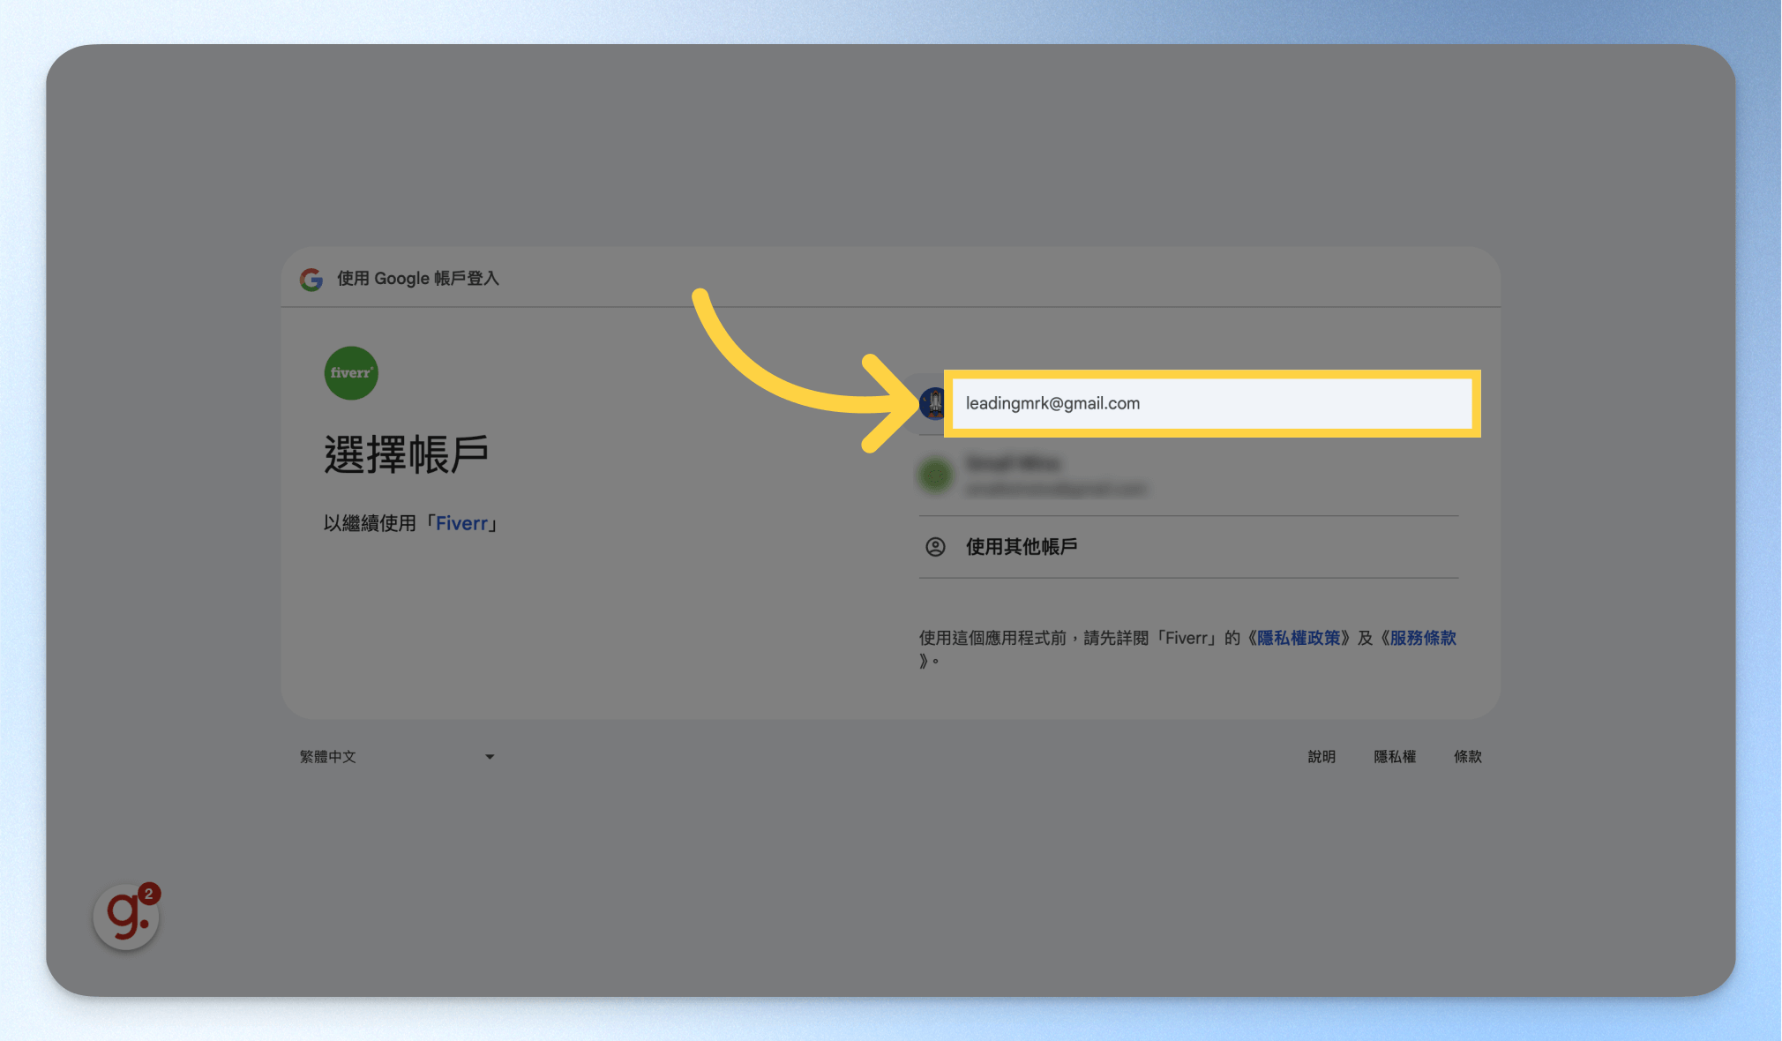Click the 隱私權 privacy footer link
This screenshot has width=1782, height=1041.
(x=1395, y=757)
